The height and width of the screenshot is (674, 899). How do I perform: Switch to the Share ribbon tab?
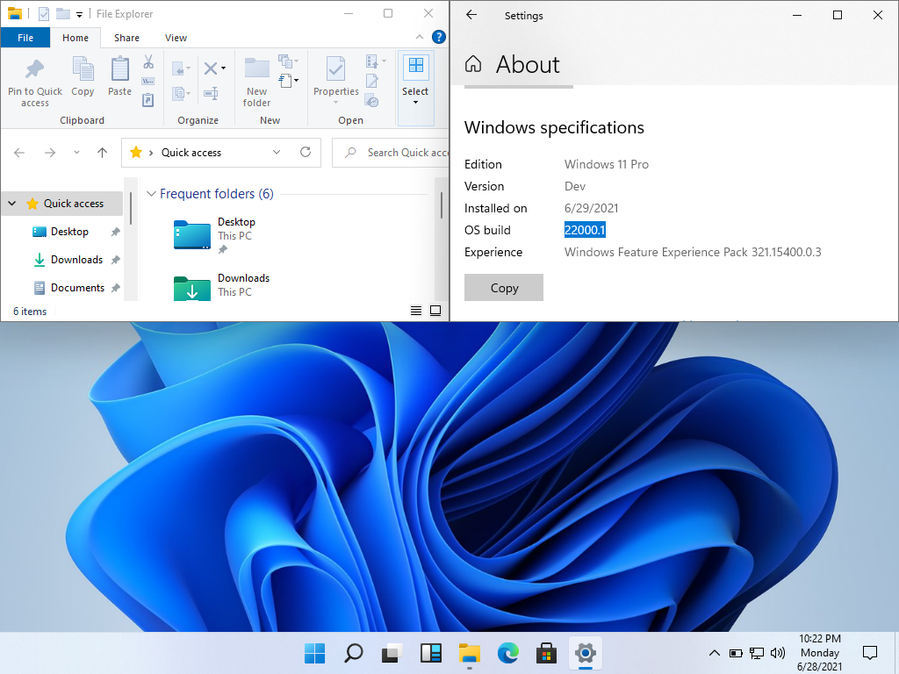tap(126, 38)
